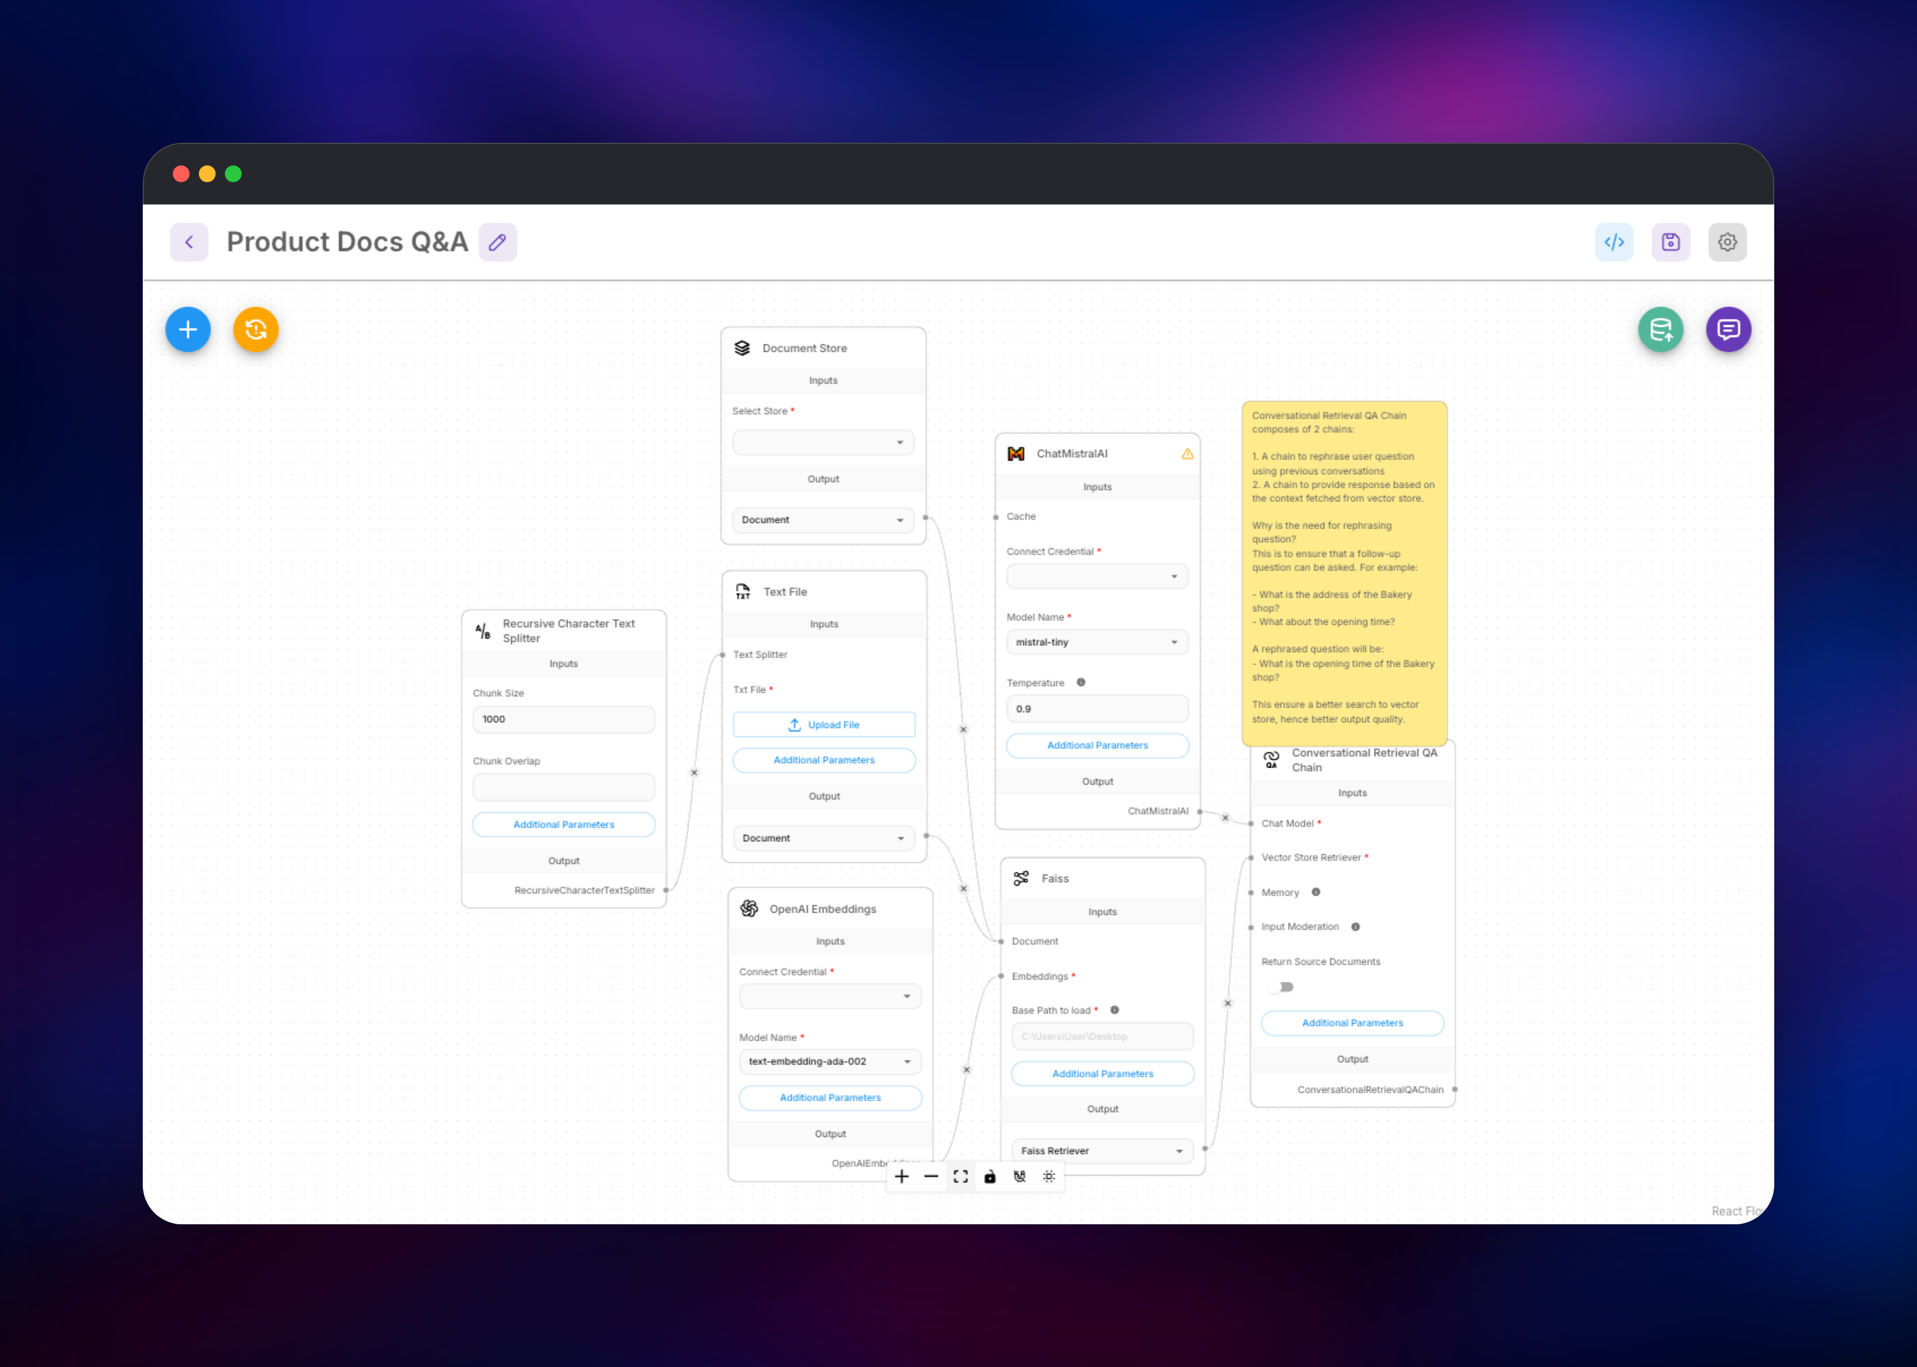Select the Document Store node icon
The image size is (1917, 1367).
742,348
